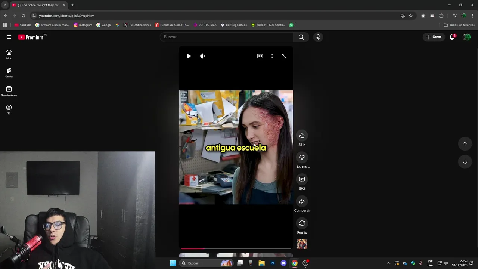Open the YouTube guide hamburger menu
The height and width of the screenshot is (269, 478).
[9, 37]
